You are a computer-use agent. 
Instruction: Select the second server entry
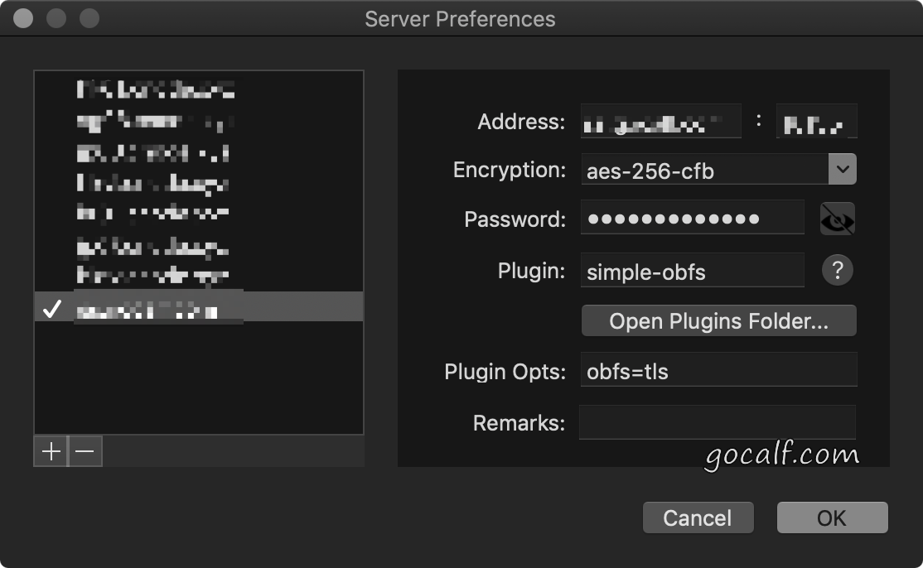click(199, 121)
